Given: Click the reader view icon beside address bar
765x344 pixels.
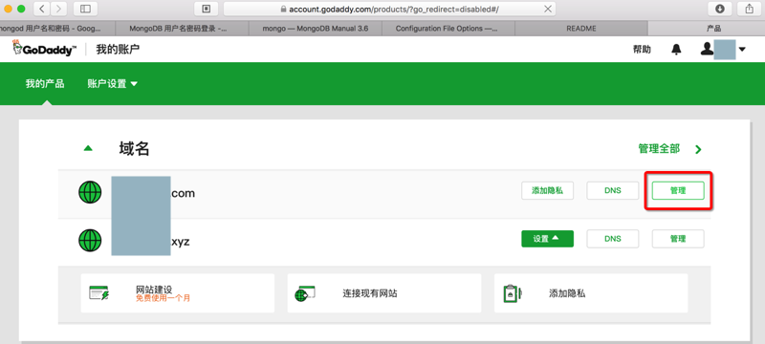Looking at the screenshot, I should 206,9.
